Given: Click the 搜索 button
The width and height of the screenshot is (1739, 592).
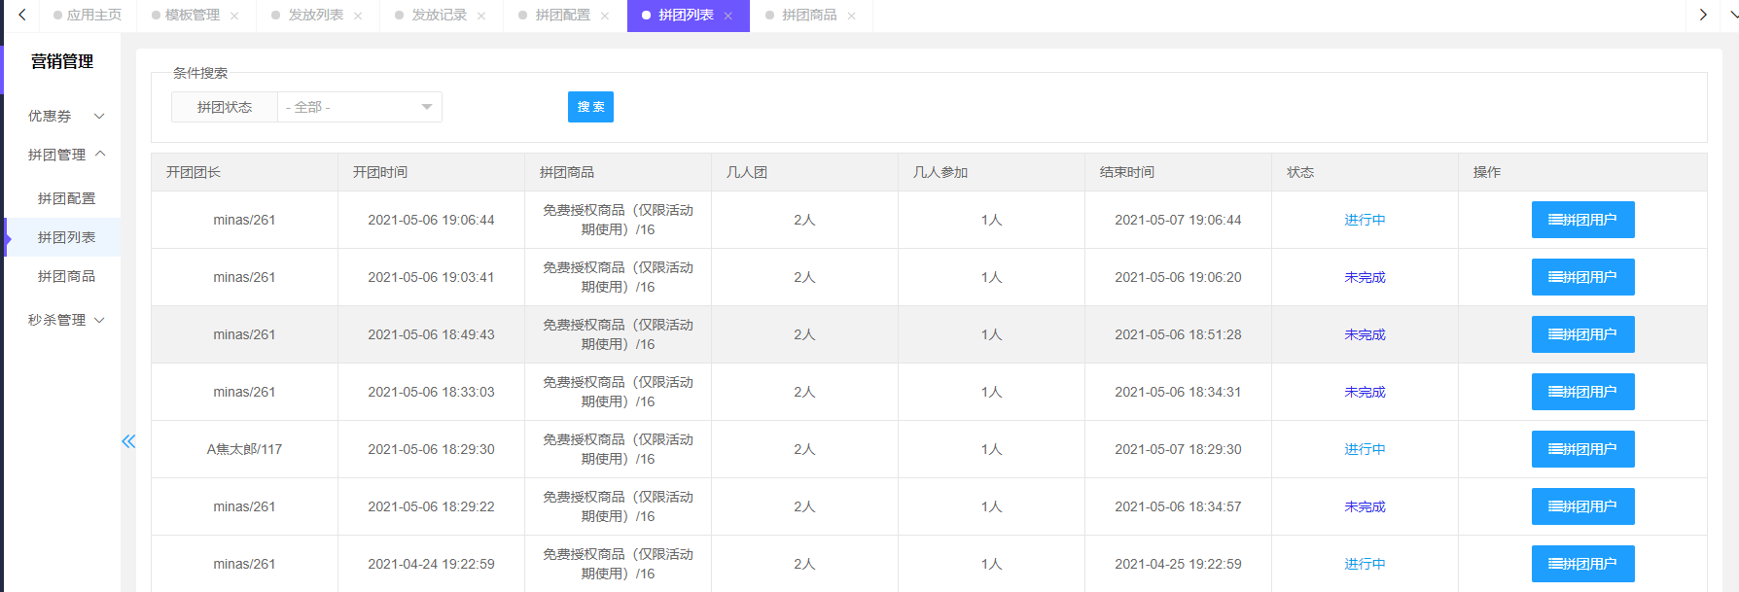Looking at the screenshot, I should 590,107.
